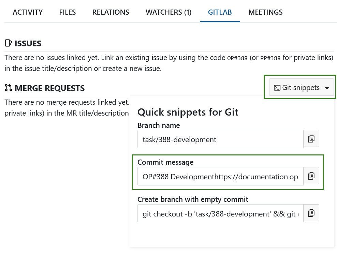Image resolution: width=337 pixels, height=255 pixels.
Task: Switch to the MEETINGS tab
Action: coord(265,12)
